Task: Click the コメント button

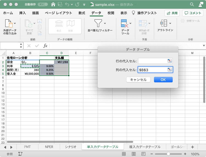Action: (x=193, y=13)
